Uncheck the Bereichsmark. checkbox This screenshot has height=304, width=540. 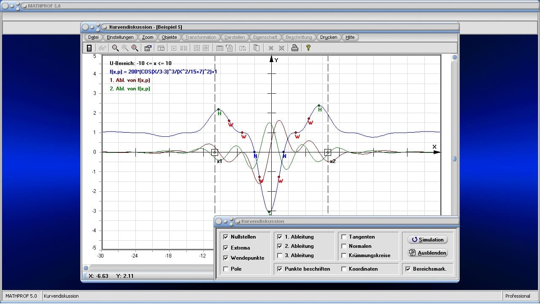408,269
